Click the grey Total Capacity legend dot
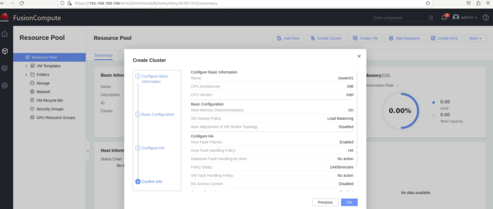Viewport: 493px width, 209px height. (433, 115)
